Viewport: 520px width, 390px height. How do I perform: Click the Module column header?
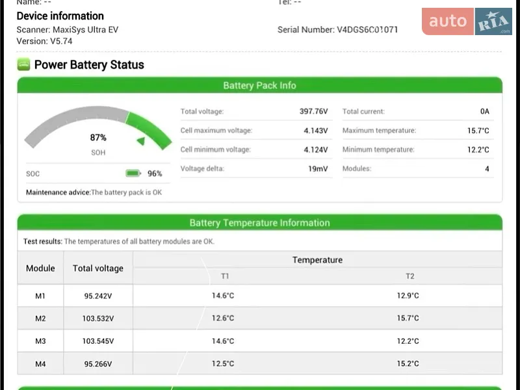point(40,268)
